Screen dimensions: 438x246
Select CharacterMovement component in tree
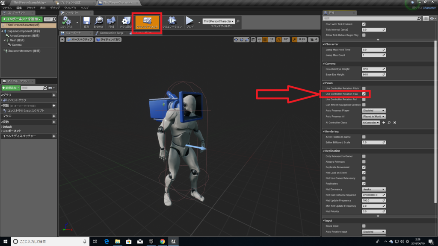pos(23,51)
